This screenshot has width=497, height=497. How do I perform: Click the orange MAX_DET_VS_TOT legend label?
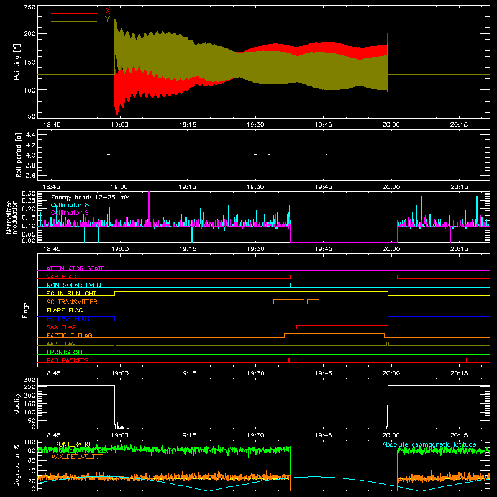(x=77, y=457)
